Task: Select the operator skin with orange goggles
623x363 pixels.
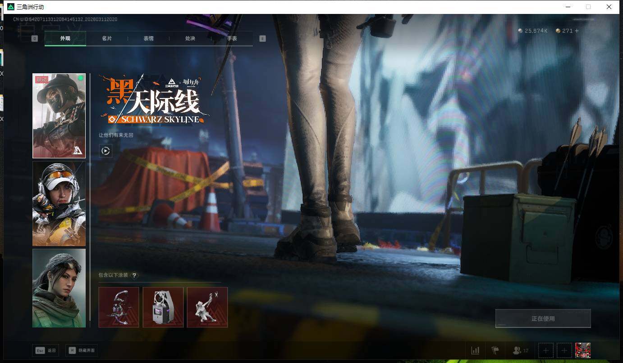Action: (59, 204)
